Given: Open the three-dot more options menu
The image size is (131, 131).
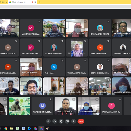Looking at the screenshot, I should click(74, 121).
